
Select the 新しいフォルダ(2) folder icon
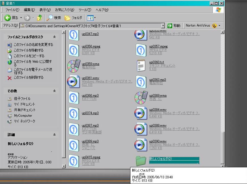(141, 161)
